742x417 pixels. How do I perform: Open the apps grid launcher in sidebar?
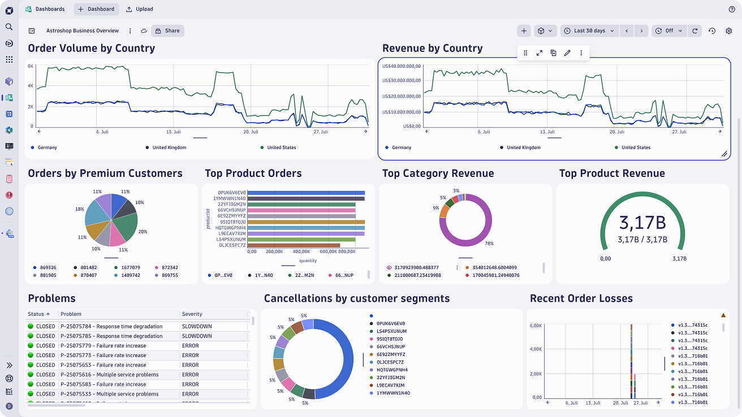(9, 59)
